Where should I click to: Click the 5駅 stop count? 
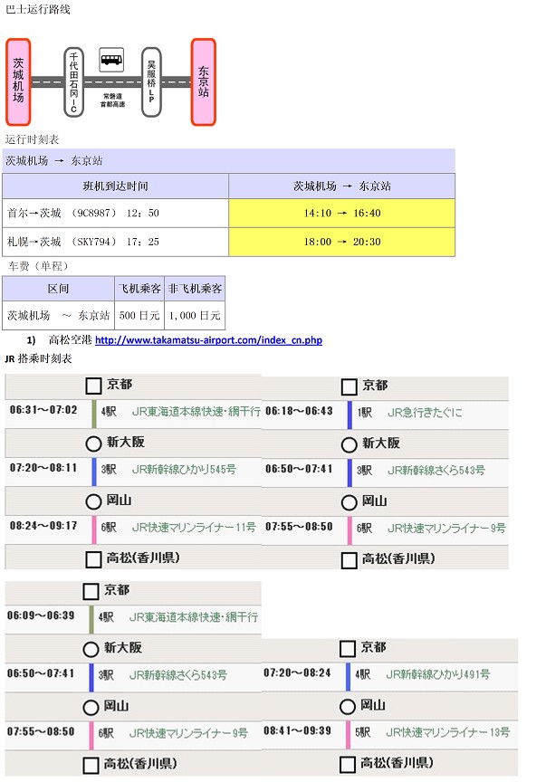point(363,732)
